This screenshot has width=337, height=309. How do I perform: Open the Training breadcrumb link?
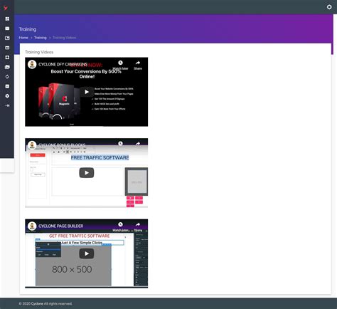[x=41, y=38]
